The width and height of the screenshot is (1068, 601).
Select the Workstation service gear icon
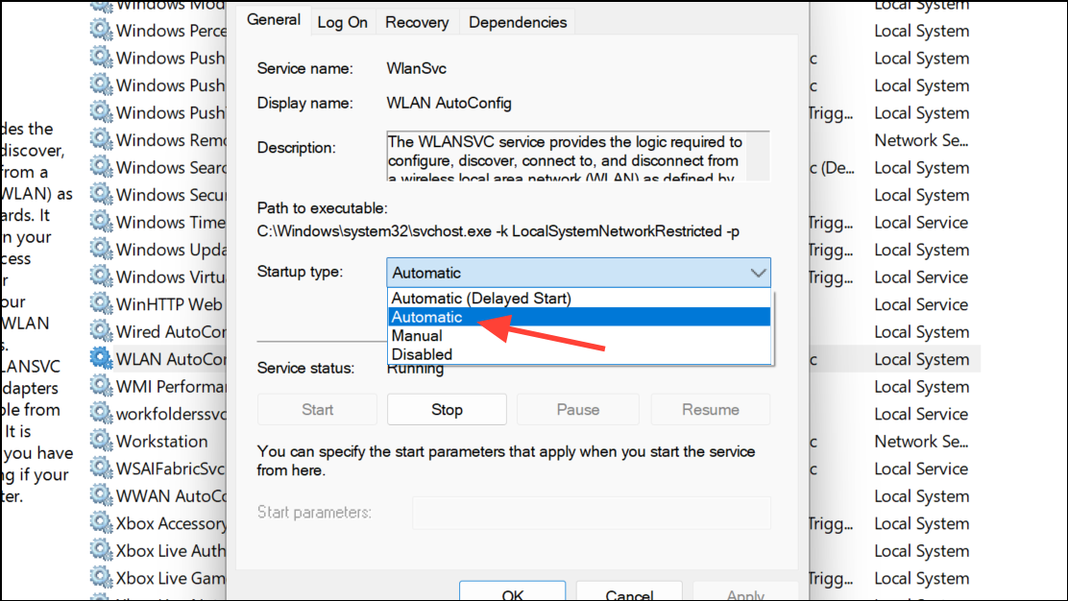tap(102, 441)
